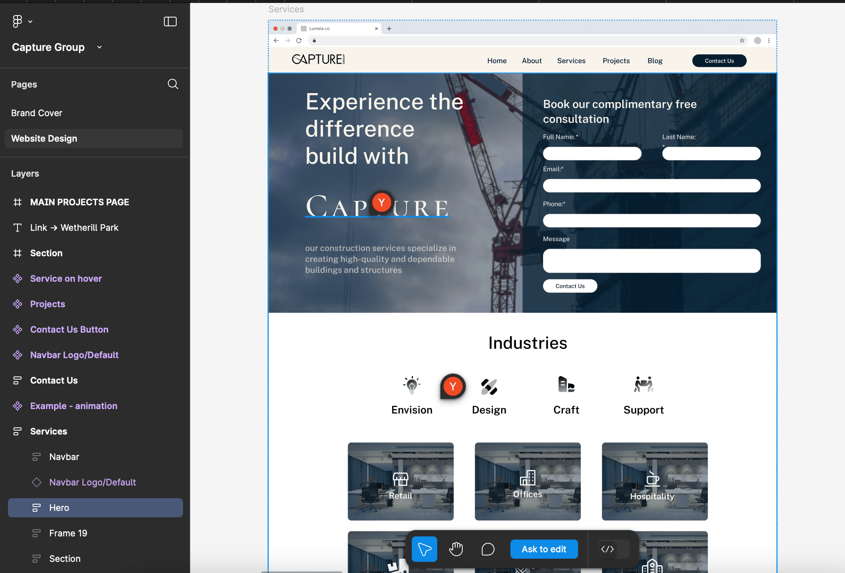Toggle the sidebar panel layout icon
The height and width of the screenshot is (573, 845).
(170, 21)
